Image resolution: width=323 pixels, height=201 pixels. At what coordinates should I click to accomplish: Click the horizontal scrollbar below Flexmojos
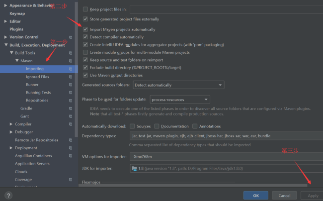pos(194,186)
